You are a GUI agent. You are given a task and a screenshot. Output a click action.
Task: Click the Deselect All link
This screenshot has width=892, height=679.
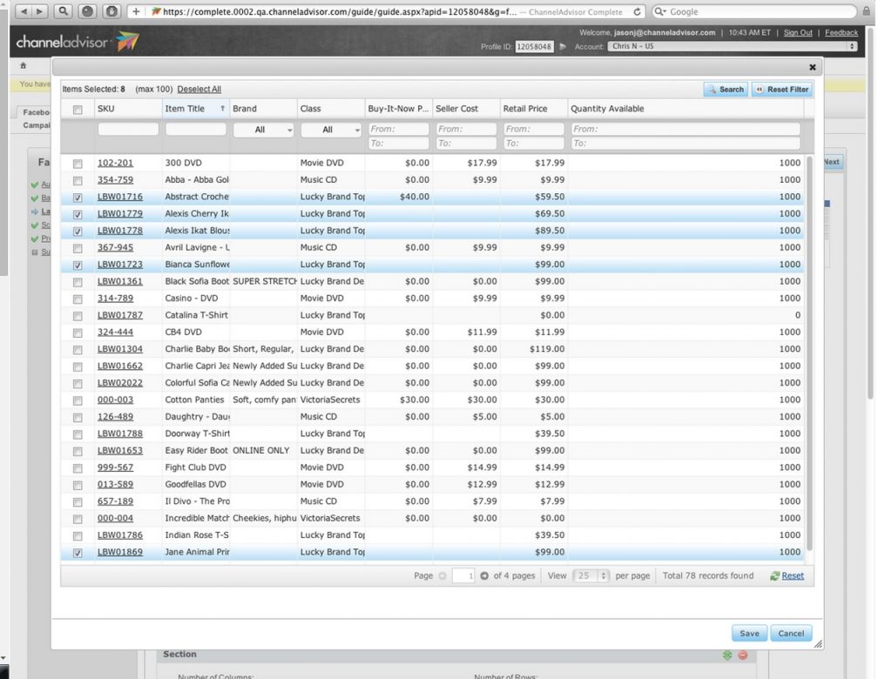coord(199,90)
